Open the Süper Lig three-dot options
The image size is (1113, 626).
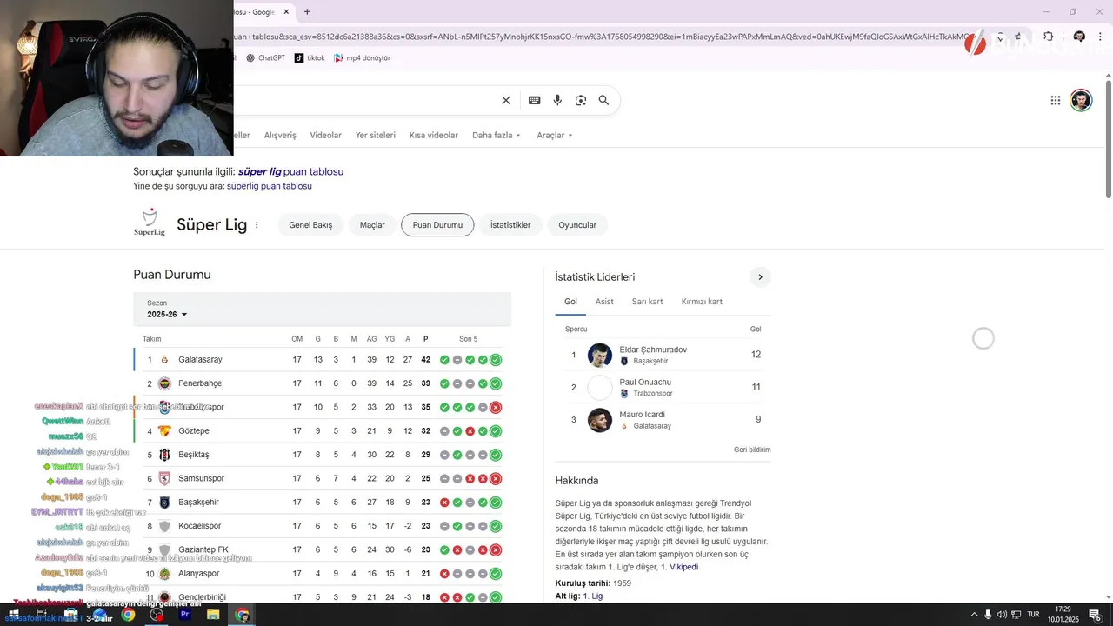click(x=257, y=225)
